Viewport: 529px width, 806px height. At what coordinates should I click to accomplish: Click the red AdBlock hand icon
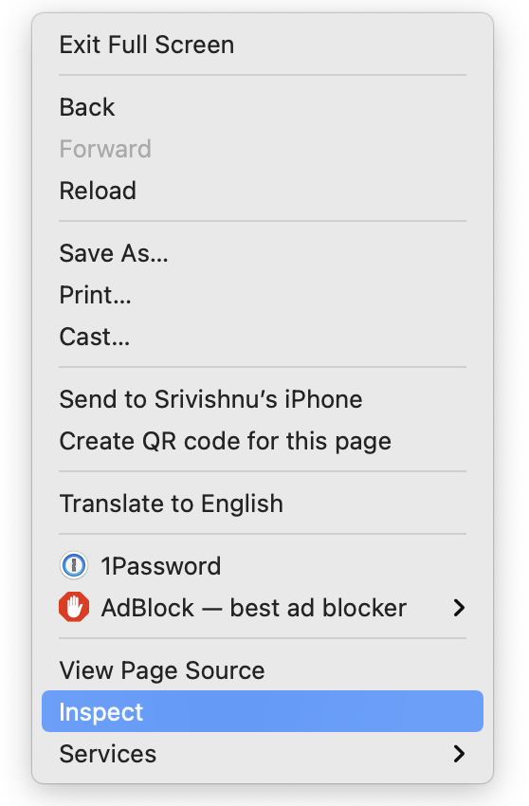coord(74,607)
